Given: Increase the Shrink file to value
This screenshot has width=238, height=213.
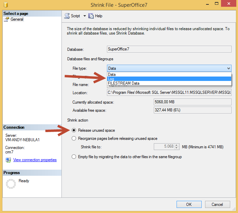Looking at the screenshot, I should 176,145.
